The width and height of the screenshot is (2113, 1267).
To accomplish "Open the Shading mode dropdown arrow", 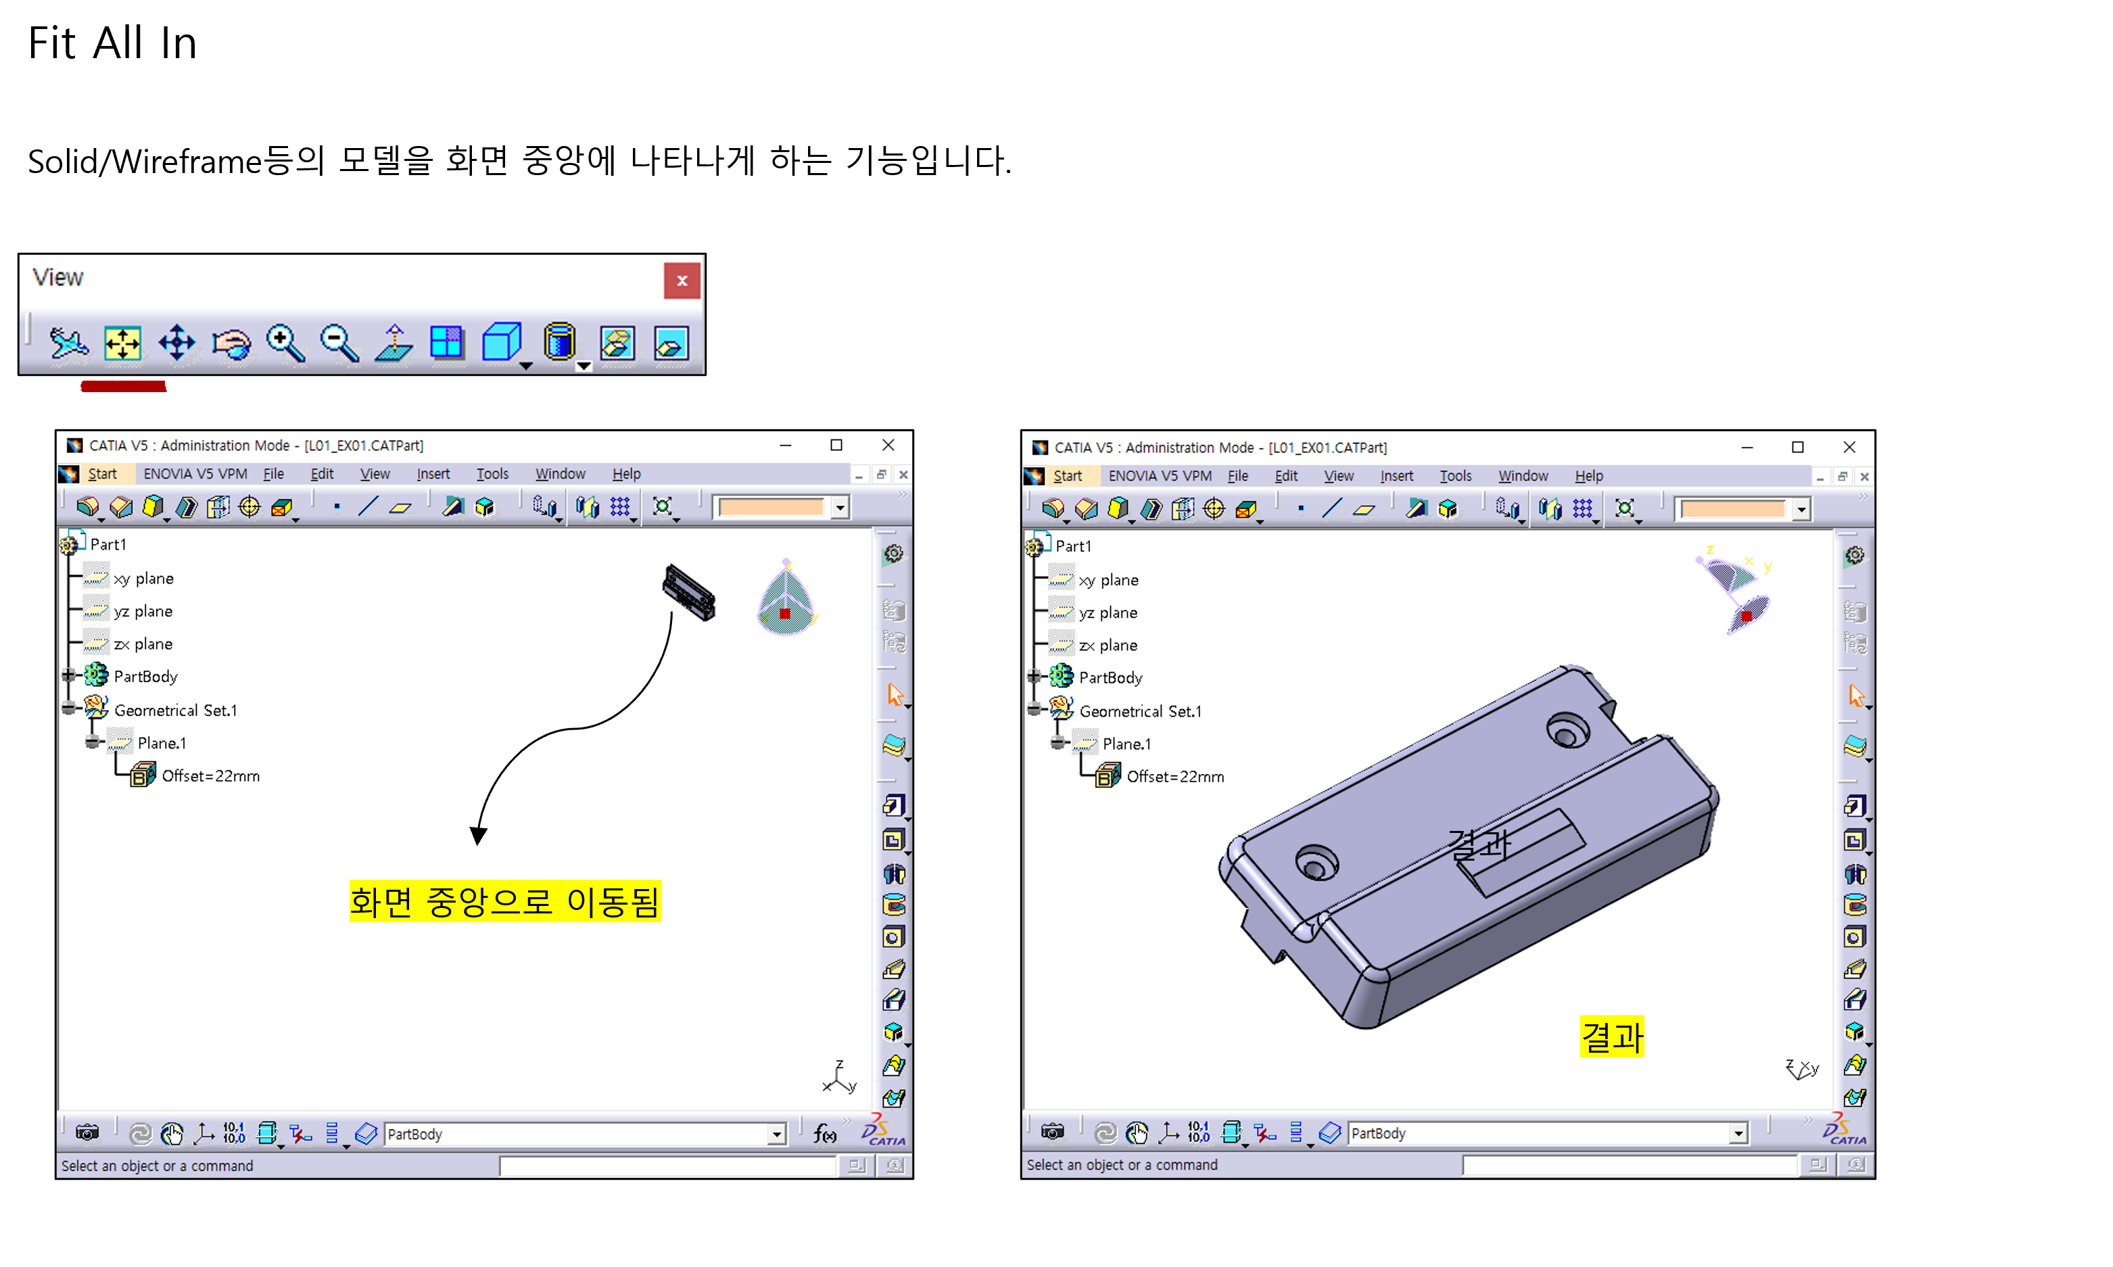I will (x=584, y=366).
